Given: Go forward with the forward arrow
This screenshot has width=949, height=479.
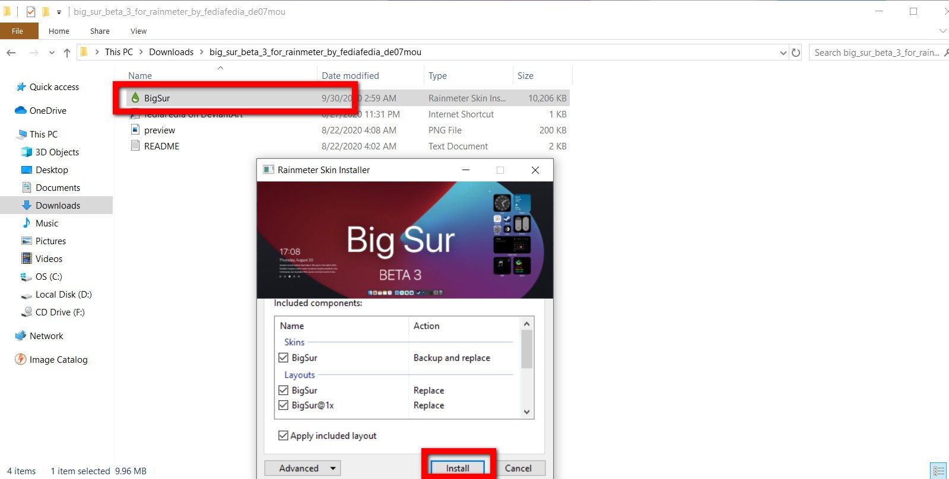Looking at the screenshot, I should (x=34, y=52).
